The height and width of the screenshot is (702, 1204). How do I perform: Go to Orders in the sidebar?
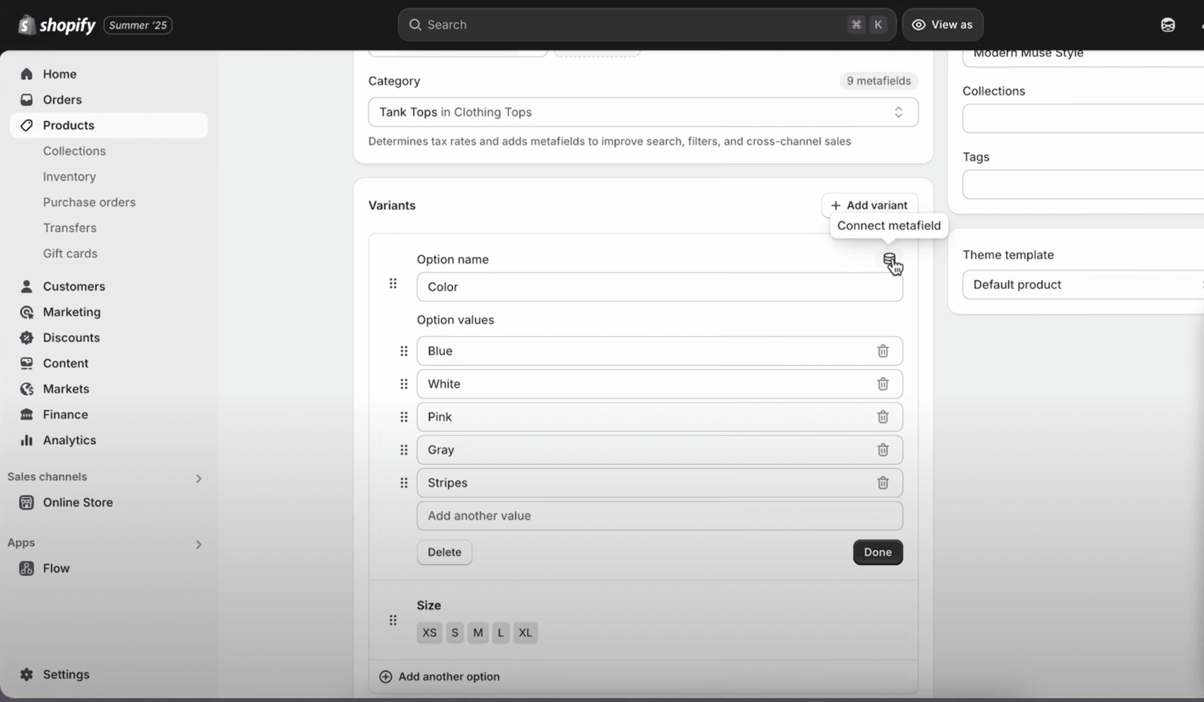coord(62,99)
